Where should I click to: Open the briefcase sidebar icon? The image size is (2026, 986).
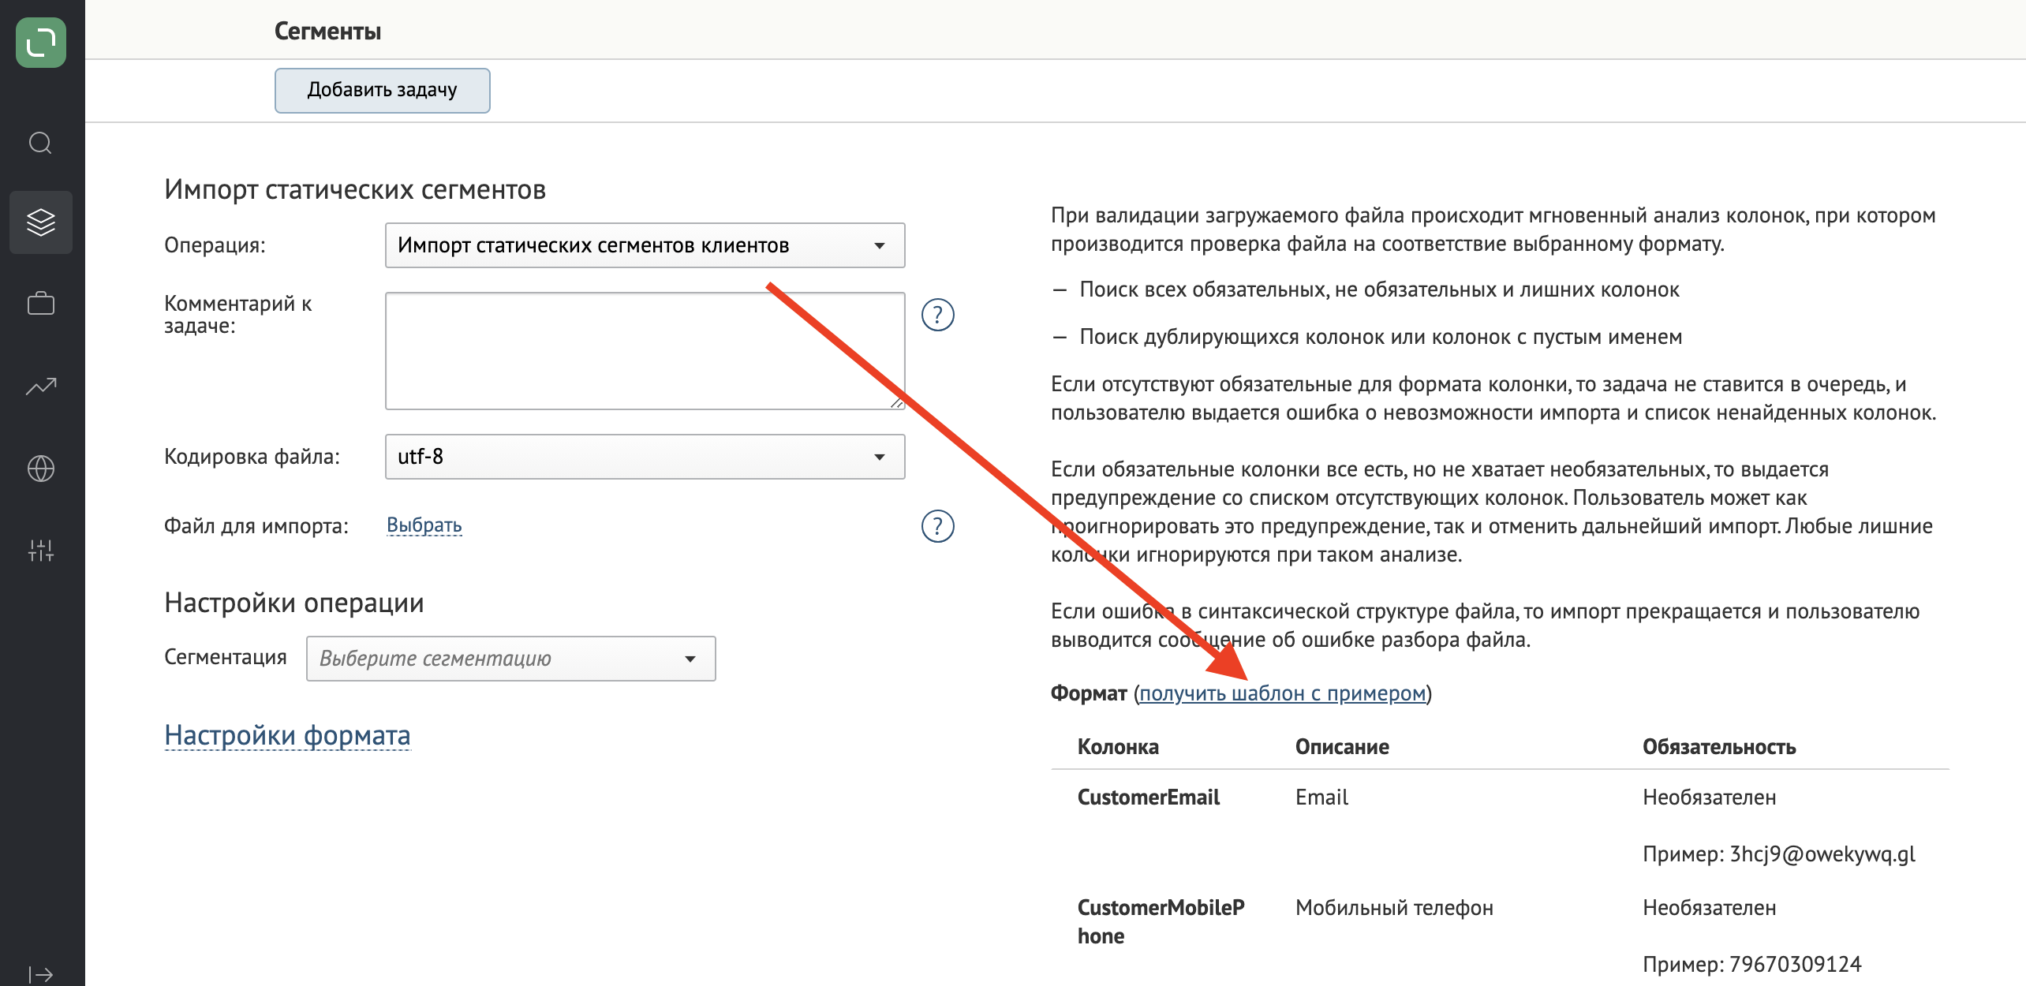tap(41, 304)
